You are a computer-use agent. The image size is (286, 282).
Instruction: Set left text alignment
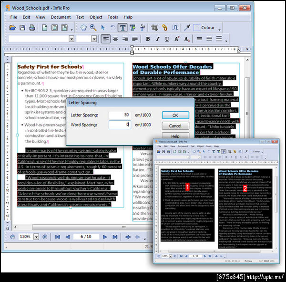tap(106, 39)
